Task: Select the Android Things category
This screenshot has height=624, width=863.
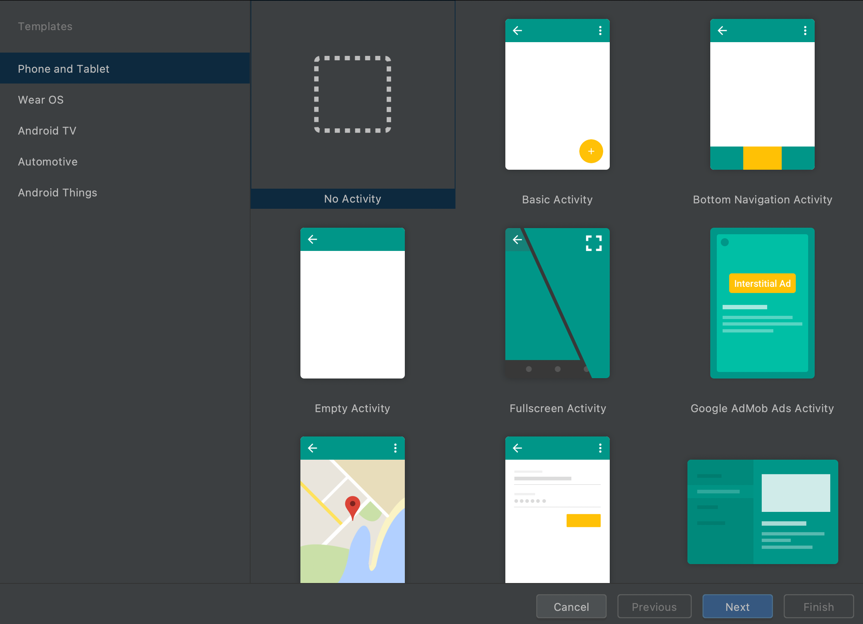Action: coord(57,193)
